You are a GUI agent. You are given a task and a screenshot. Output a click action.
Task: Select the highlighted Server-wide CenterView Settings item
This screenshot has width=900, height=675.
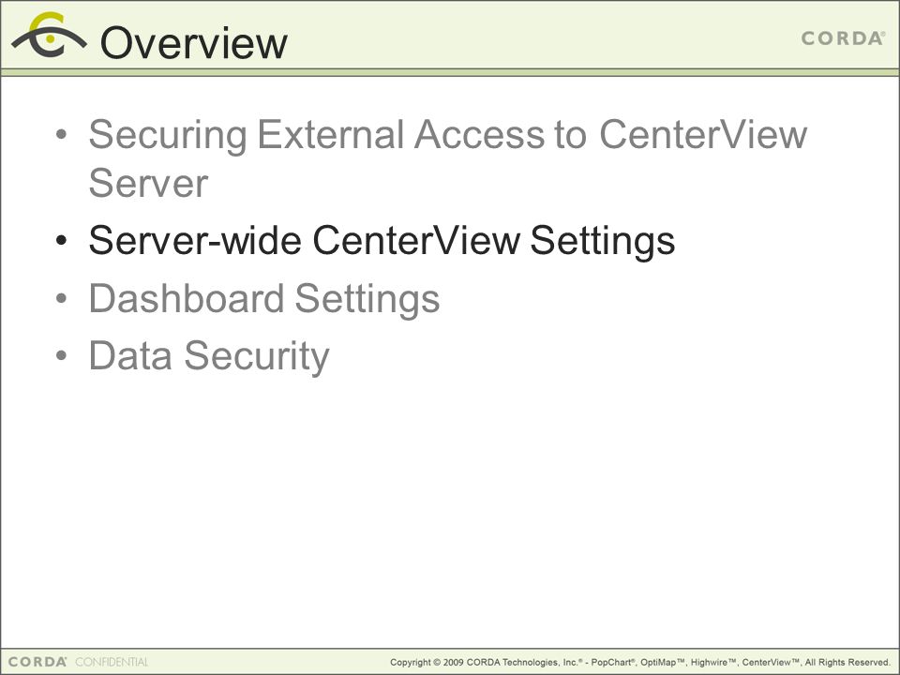(382, 241)
